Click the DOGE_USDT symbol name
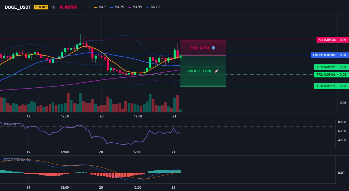Screen dimensions: 349x191 pyautogui.click(x=18, y=7)
